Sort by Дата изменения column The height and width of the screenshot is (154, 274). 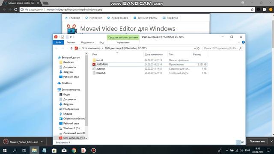pos(154,54)
